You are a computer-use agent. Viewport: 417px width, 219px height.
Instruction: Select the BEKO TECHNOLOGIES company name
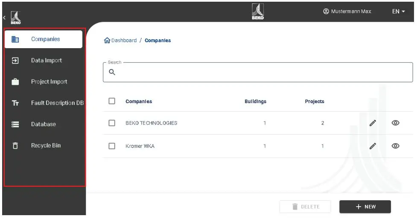point(152,123)
